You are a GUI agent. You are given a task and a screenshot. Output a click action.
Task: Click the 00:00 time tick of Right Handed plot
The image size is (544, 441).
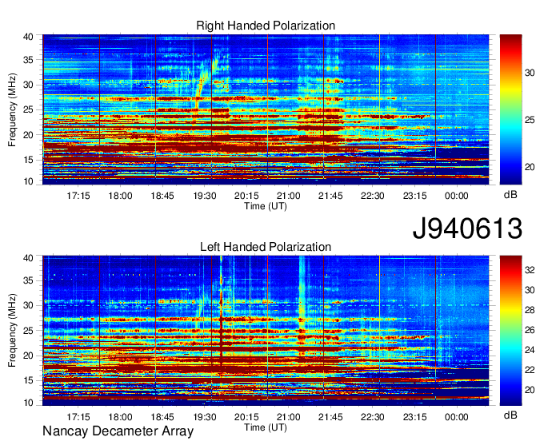click(x=456, y=196)
